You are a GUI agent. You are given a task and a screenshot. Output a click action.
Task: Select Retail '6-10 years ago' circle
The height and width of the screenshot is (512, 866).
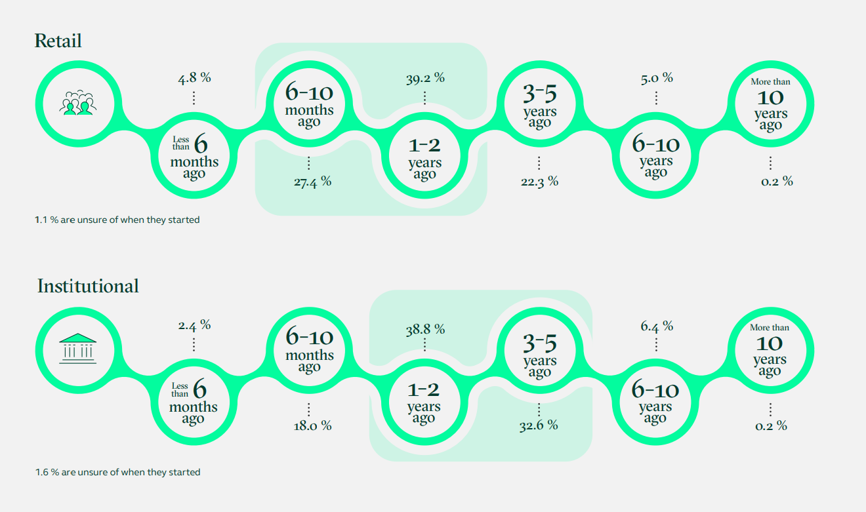point(655,156)
